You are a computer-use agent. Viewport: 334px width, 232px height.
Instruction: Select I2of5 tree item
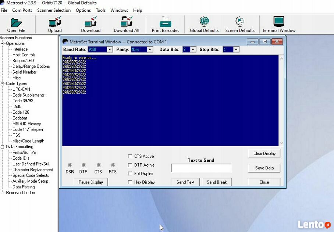[17, 107]
